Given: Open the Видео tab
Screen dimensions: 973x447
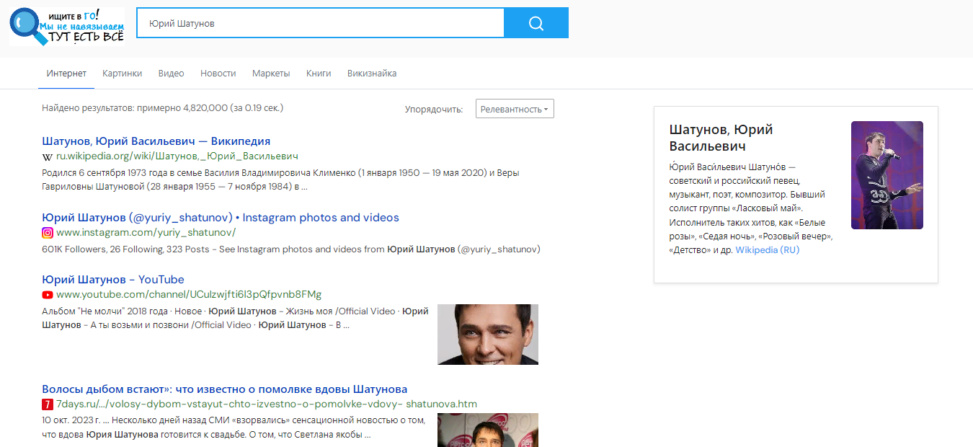Looking at the screenshot, I should (x=172, y=74).
